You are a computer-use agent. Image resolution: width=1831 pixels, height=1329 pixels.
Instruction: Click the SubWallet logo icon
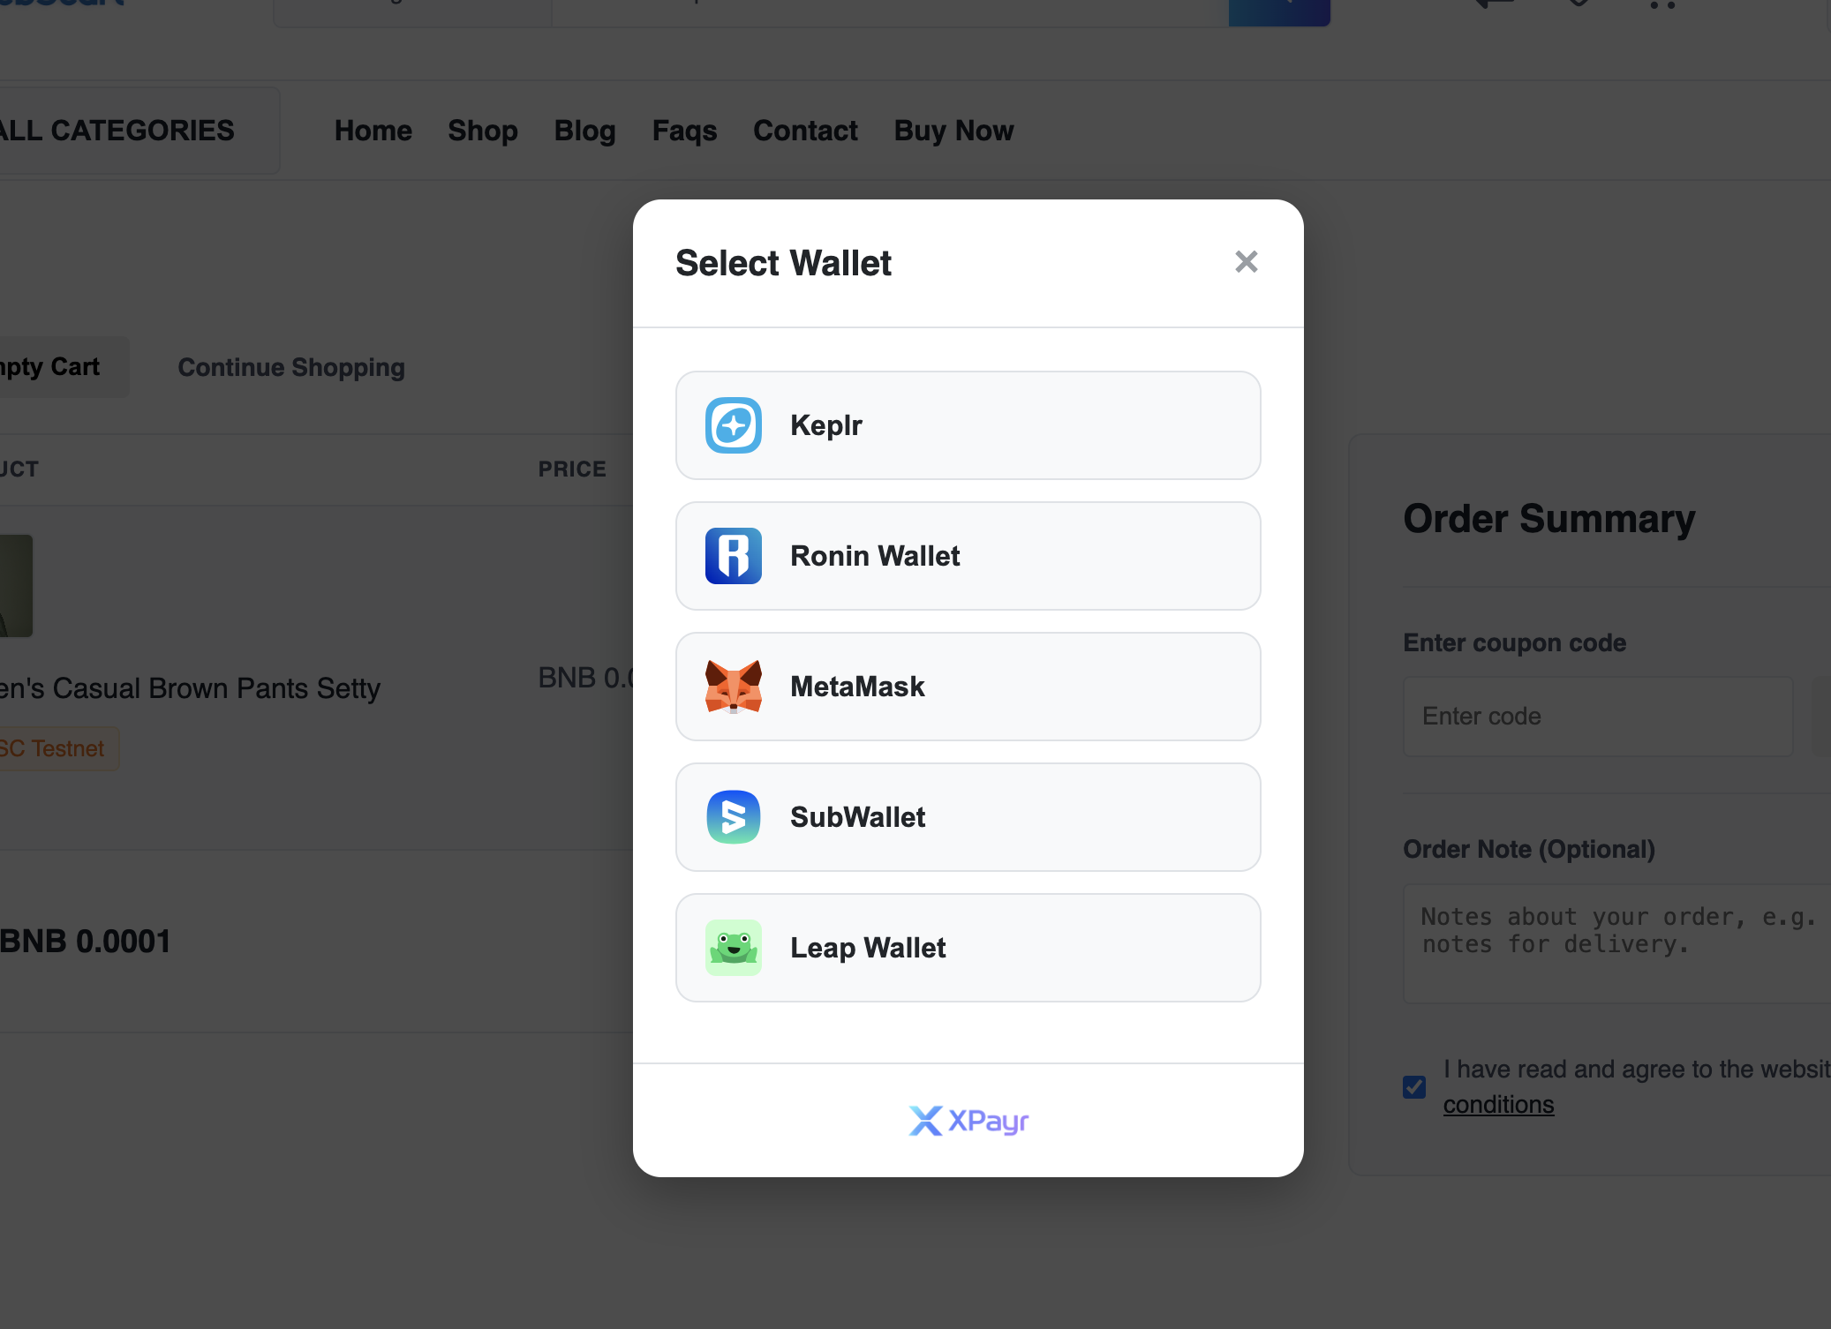tap(733, 817)
